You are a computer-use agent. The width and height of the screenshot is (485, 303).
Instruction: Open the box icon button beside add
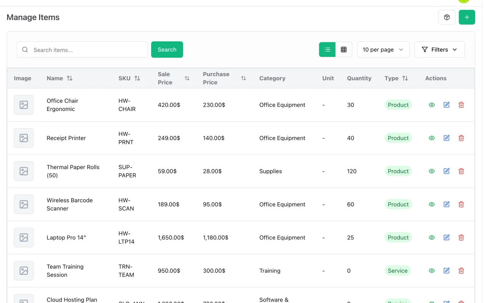point(447,17)
